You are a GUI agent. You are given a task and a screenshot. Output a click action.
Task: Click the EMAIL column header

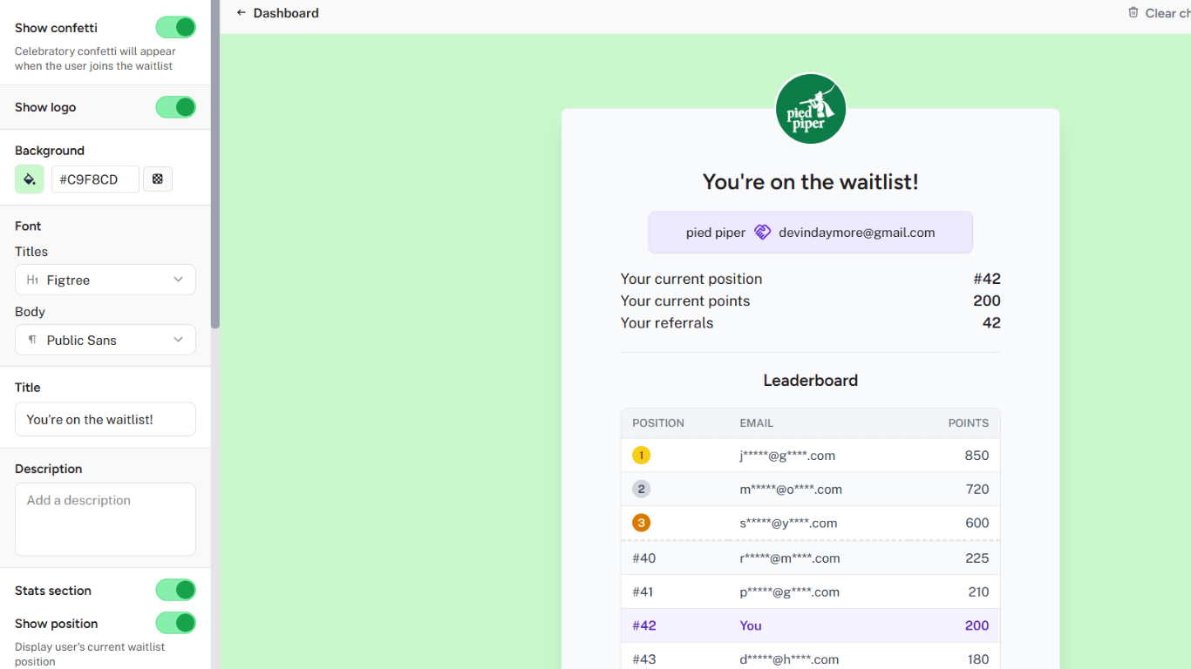[757, 423]
